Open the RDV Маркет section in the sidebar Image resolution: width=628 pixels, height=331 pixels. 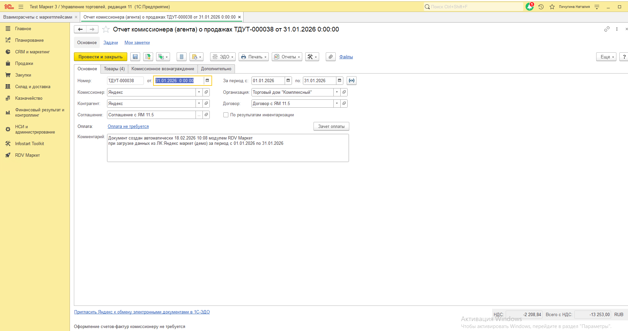[27, 155]
